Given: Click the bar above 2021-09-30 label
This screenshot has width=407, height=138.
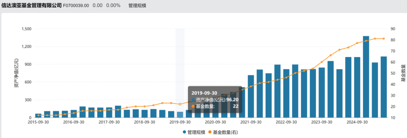Looking at the screenshot, I should 251,96.
